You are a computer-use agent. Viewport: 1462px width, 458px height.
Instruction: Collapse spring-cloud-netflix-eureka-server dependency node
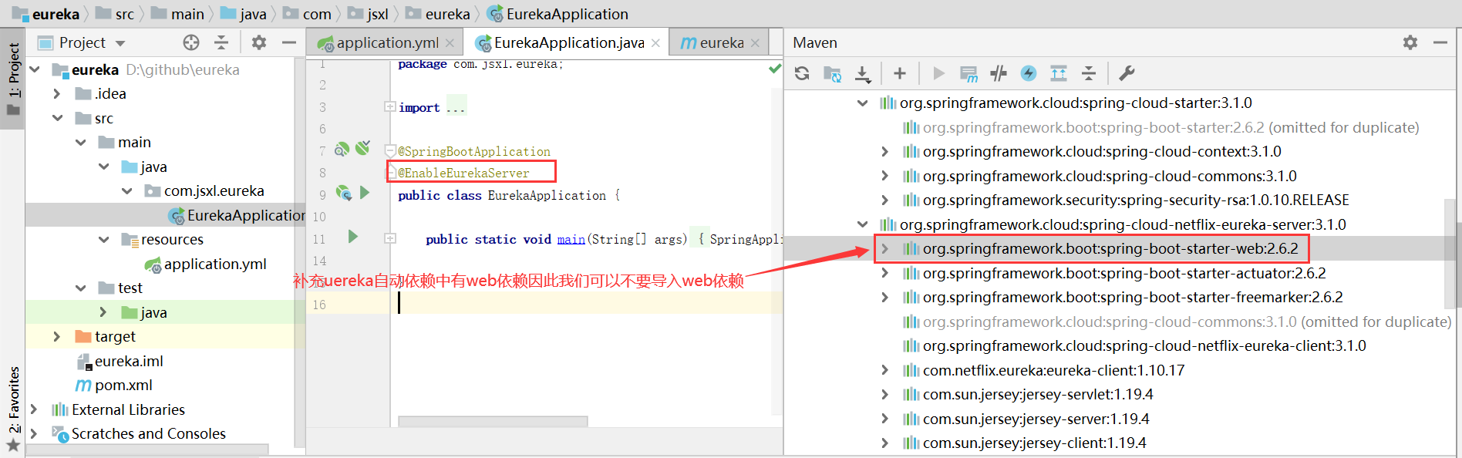point(862,224)
